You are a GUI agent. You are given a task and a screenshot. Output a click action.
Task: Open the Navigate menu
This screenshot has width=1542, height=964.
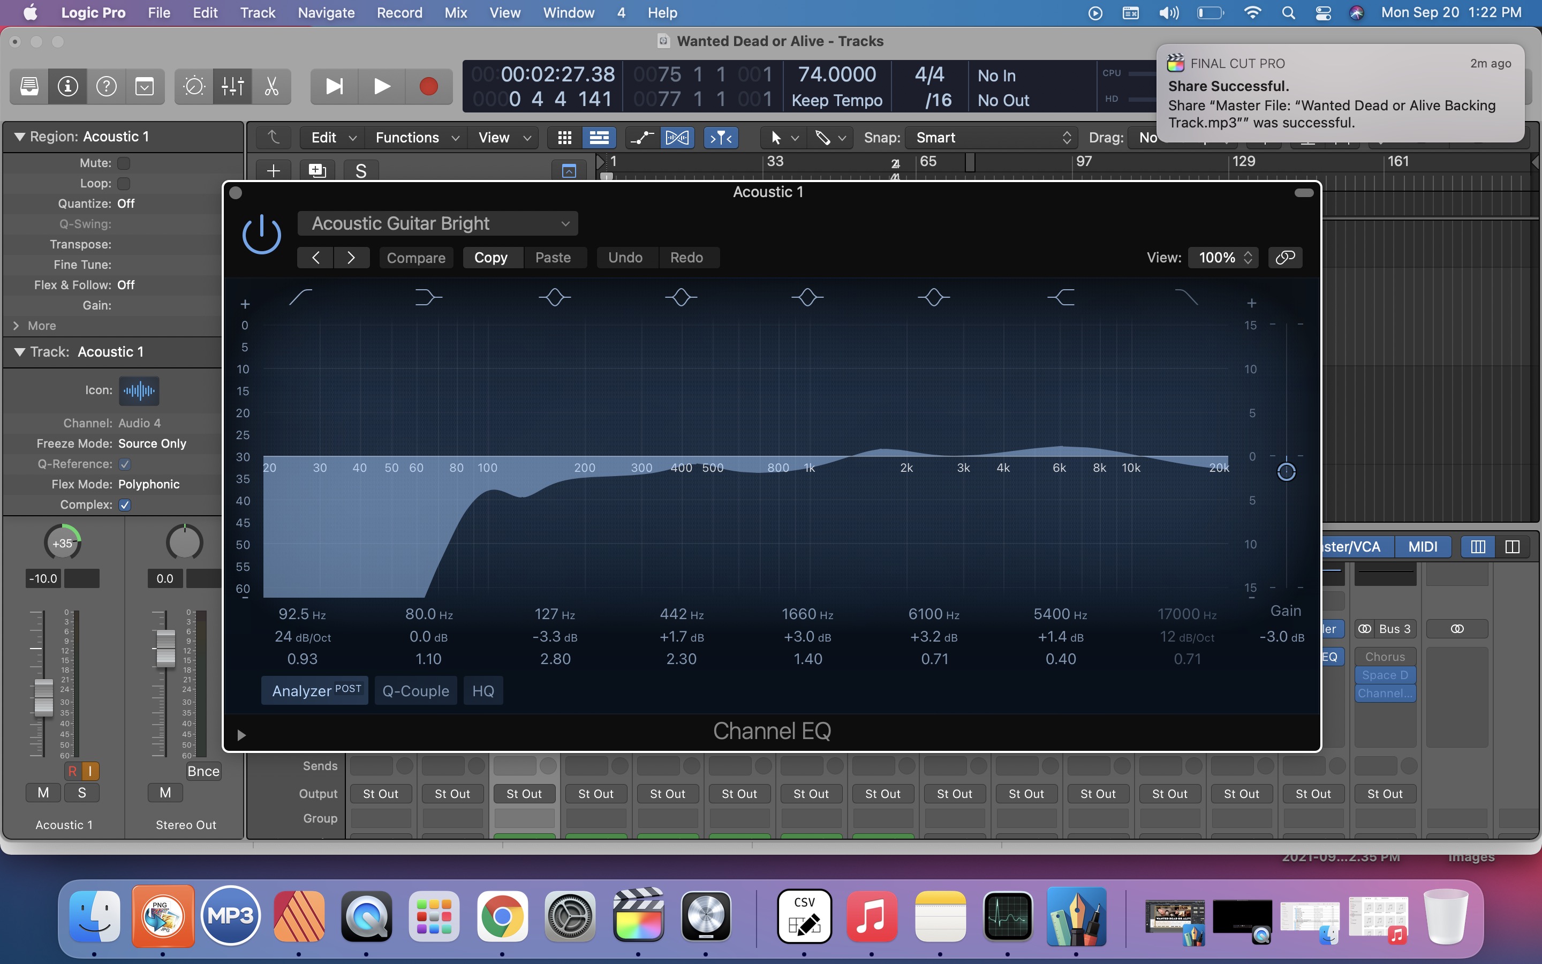point(326,13)
